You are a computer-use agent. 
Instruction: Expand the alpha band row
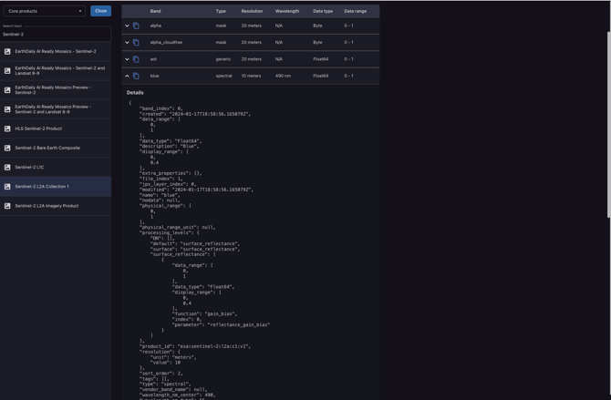coord(127,26)
